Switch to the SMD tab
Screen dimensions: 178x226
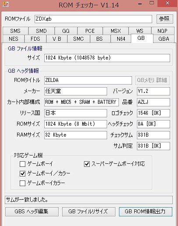pyautogui.click(x=42, y=31)
